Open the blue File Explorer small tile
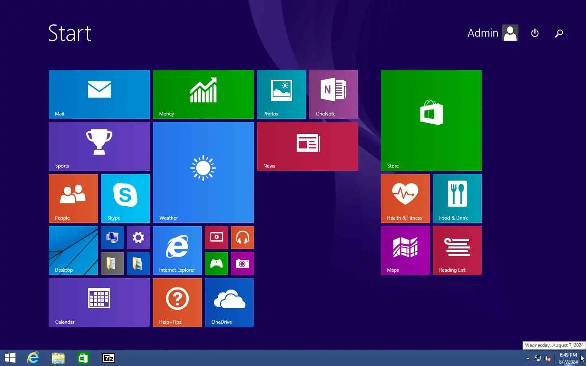Screen dimensions: 586x366 tap(138, 264)
